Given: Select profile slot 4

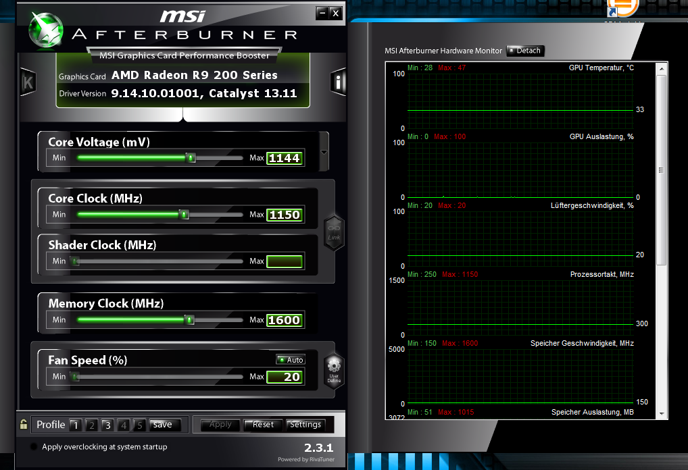Looking at the screenshot, I should click(124, 425).
